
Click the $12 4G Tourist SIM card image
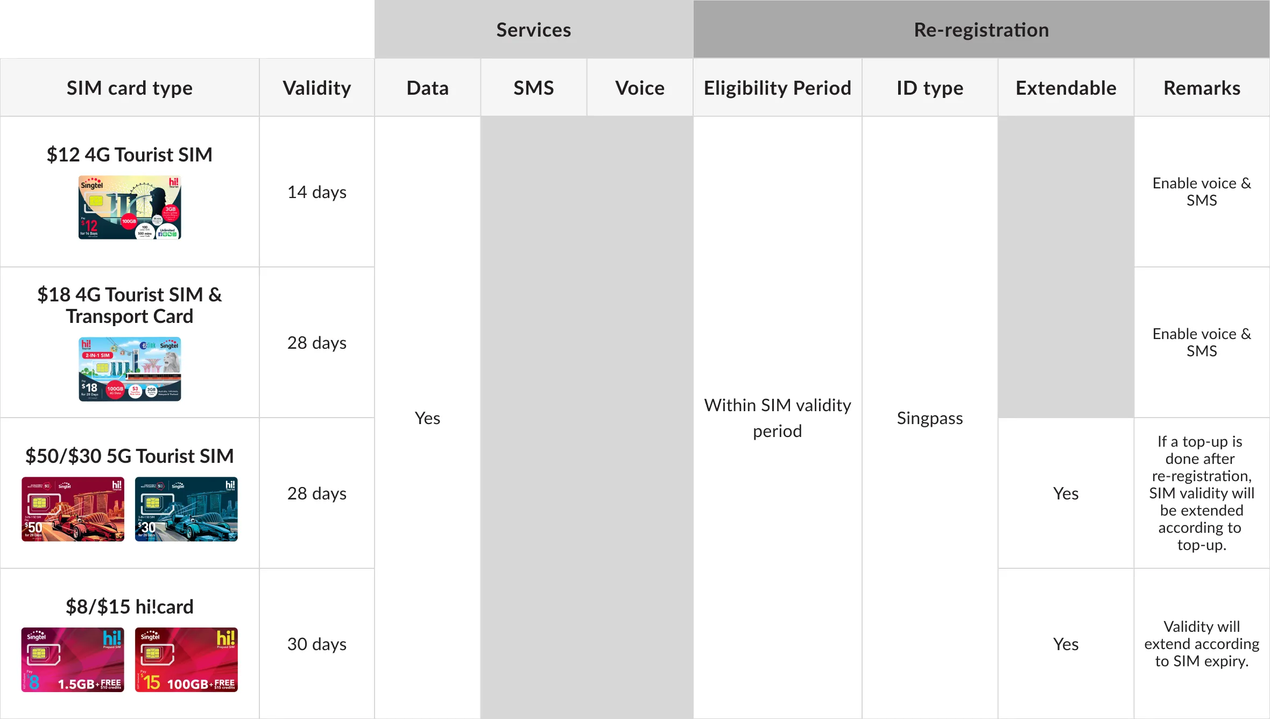tap(130, 207)
